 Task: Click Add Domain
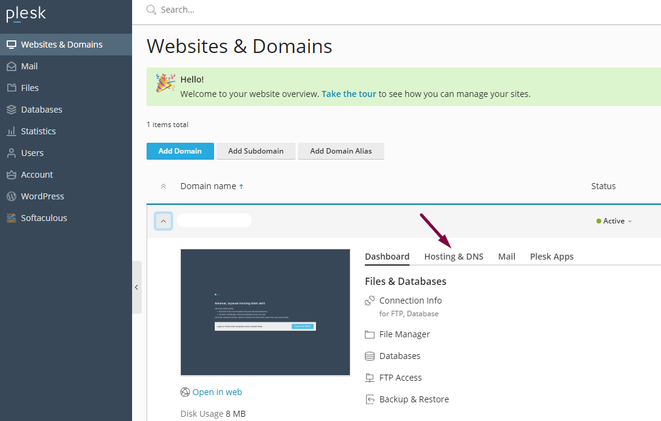180,151
